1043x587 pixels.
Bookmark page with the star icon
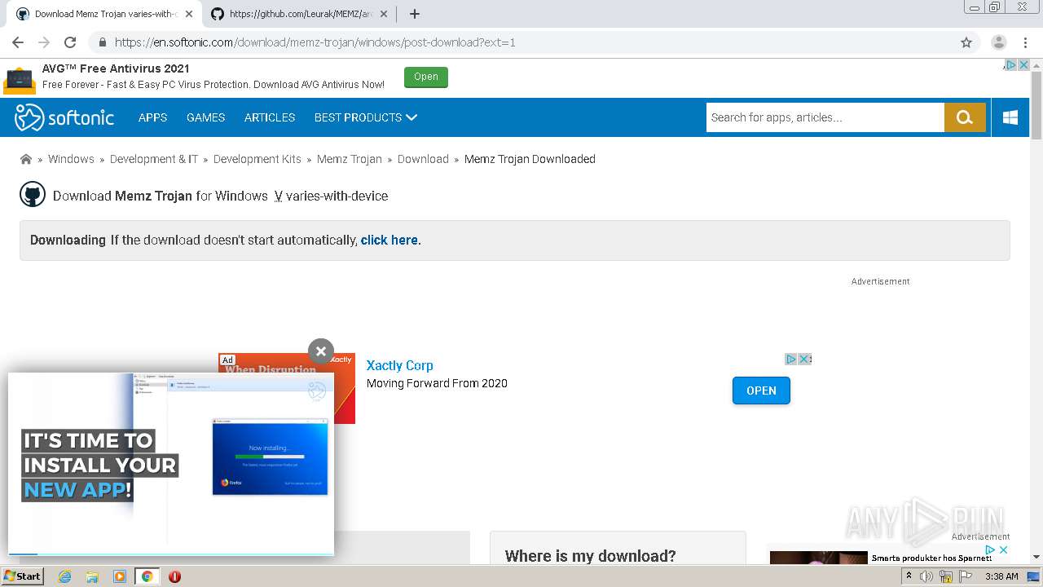tap(966, 42)
